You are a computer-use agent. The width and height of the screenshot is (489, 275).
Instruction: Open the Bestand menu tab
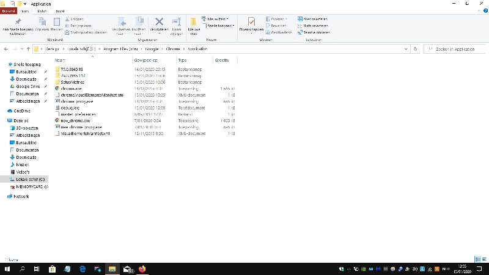[8, 11]
